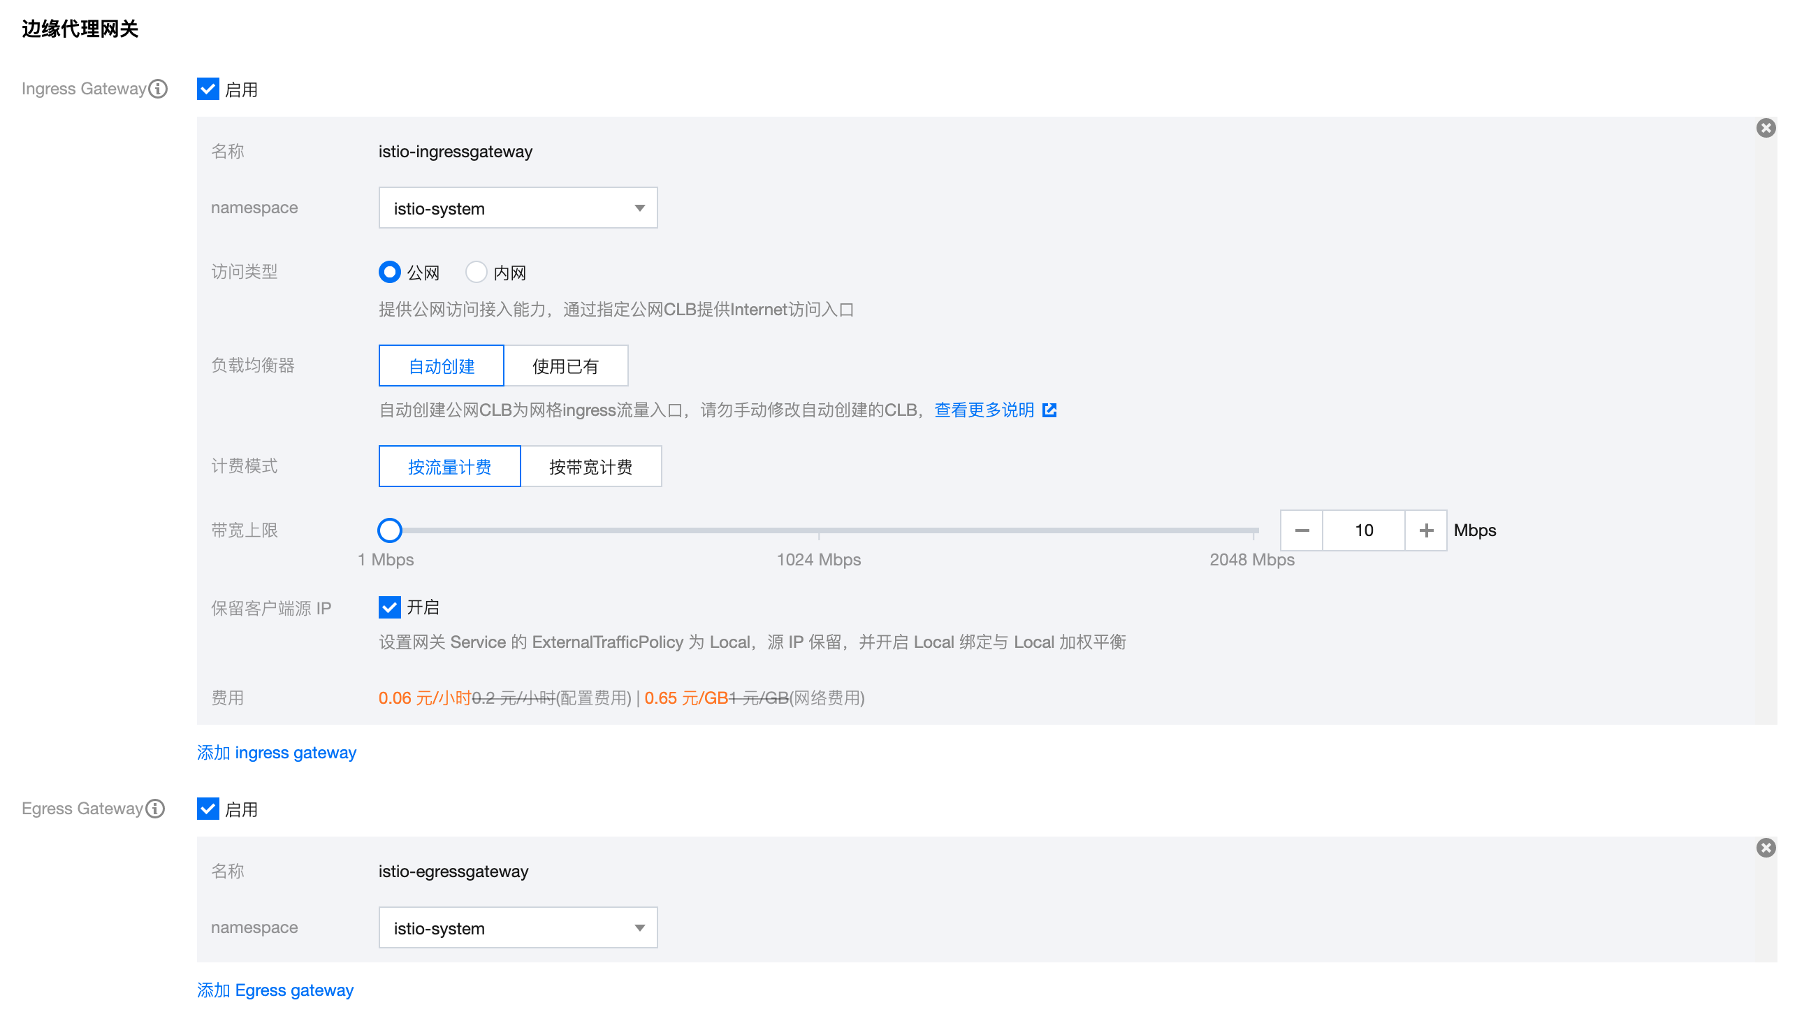
Task: Select 自动创建 load balancer option
Action: 442,366
